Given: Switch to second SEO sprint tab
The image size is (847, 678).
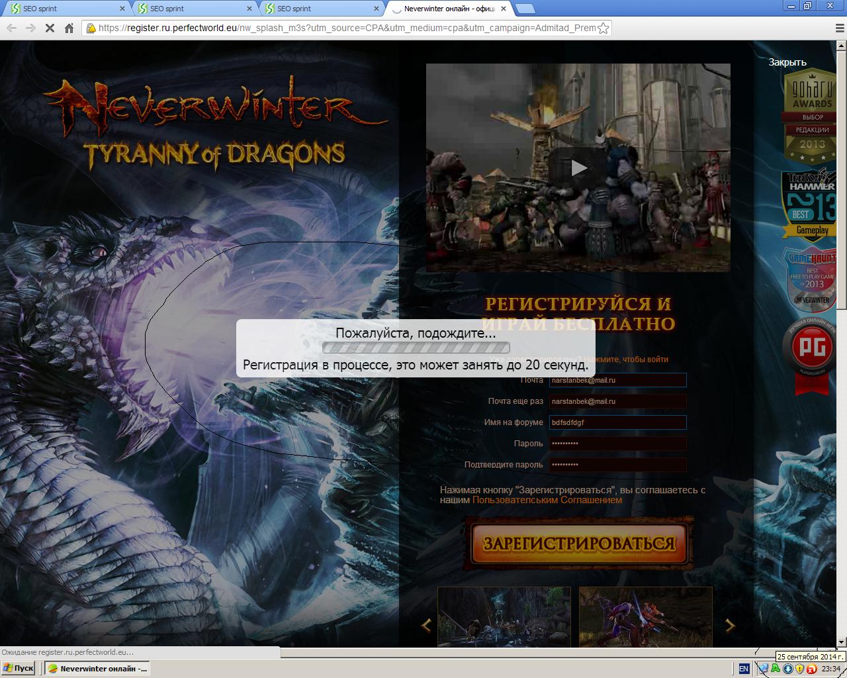Looking at the screenshot, I should point(193,9).
